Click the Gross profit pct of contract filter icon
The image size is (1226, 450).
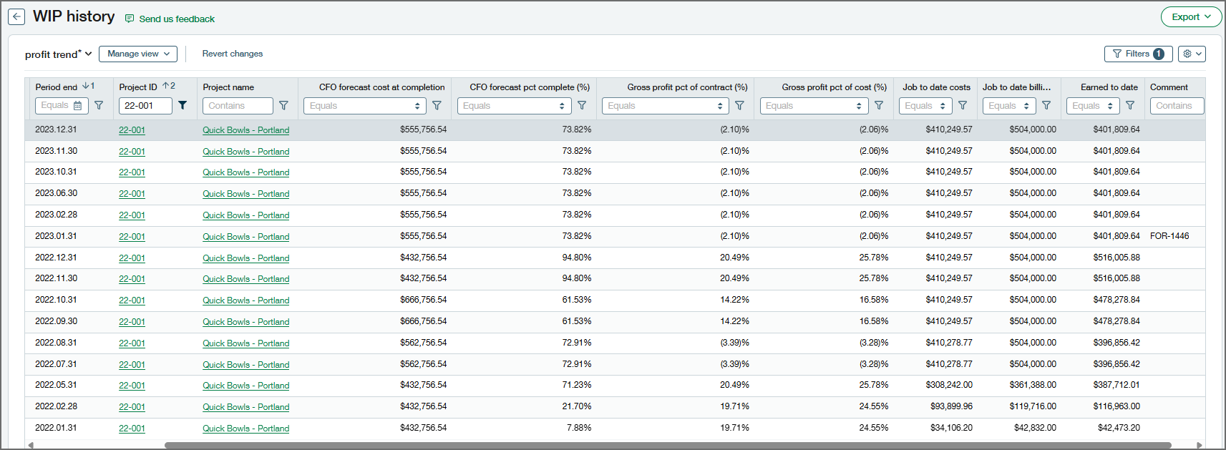739,106
